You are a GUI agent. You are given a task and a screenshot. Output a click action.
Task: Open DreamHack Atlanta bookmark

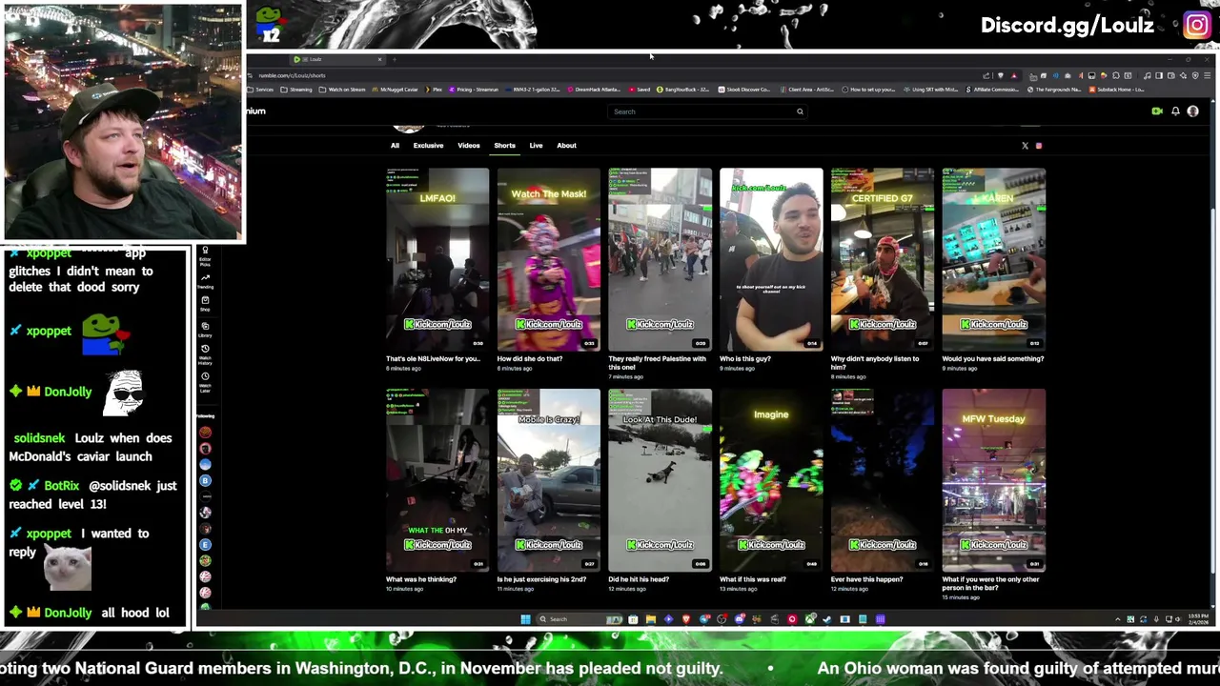click(595, 90)
